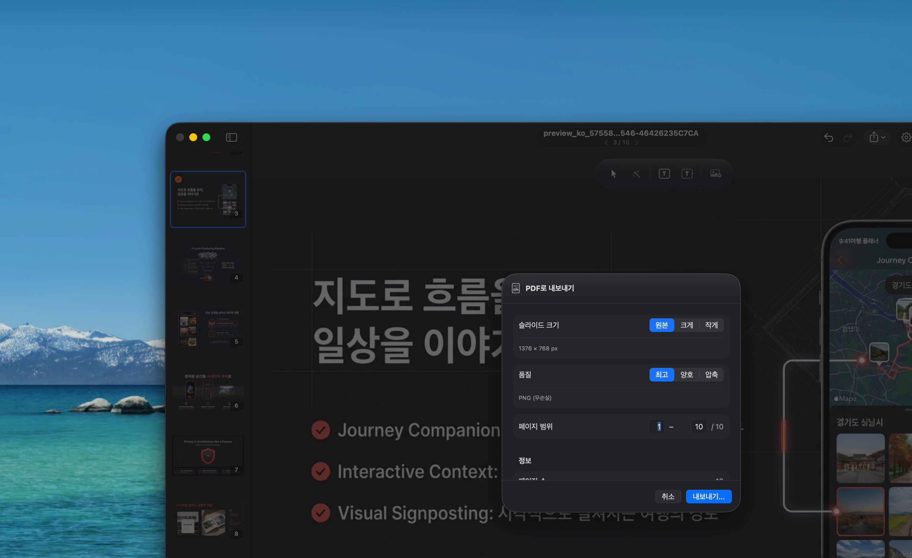Viewport: 912px width, 558px height.
Task: Go to next page chevron in title
Action: (x=636, y=142)
